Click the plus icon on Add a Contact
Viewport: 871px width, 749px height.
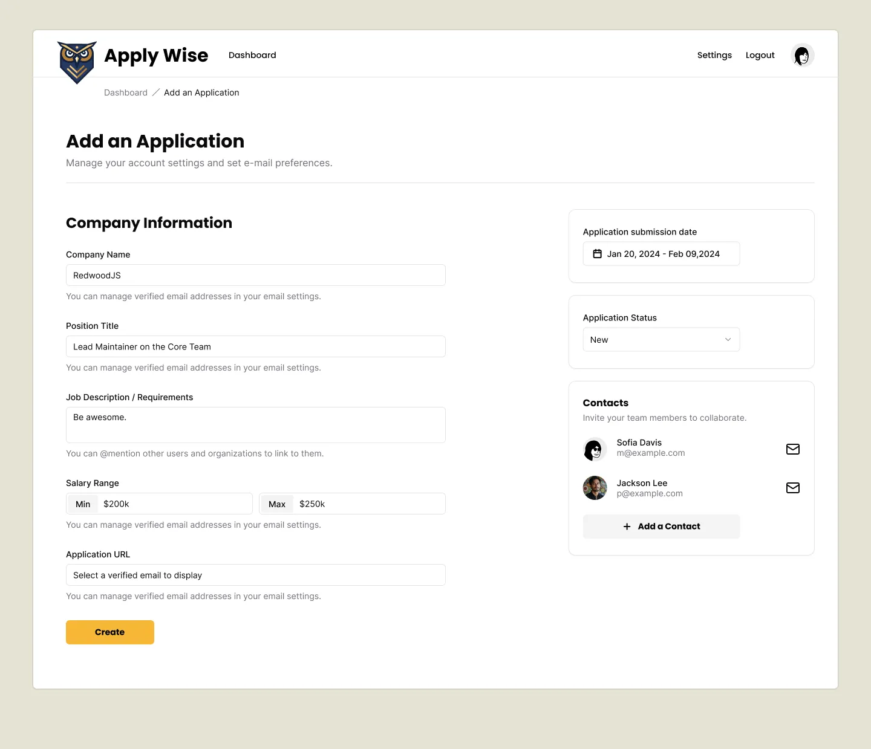[627, 527]
